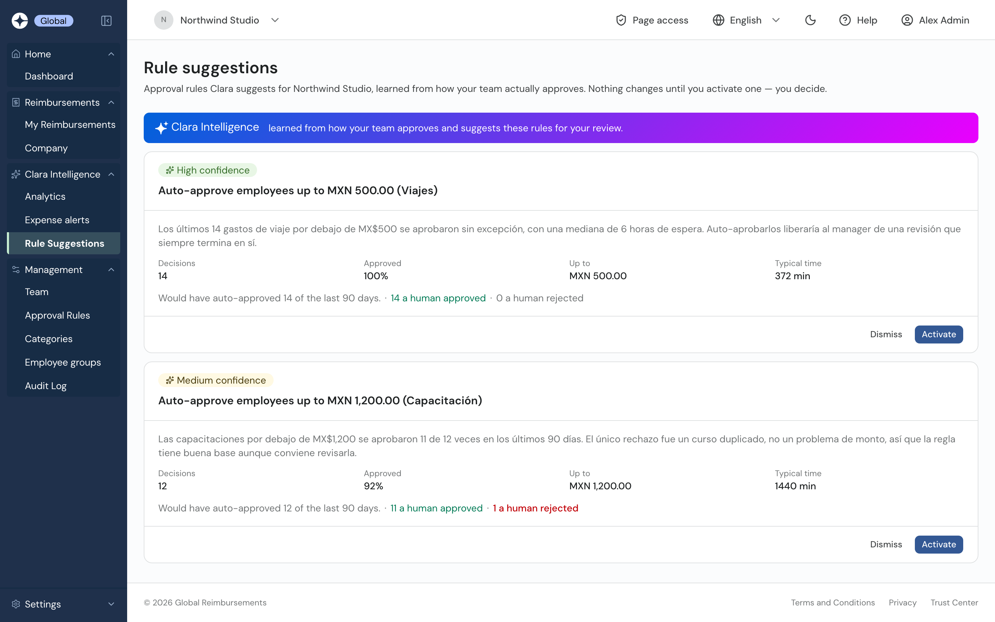
Task: Open the Audit Log
Action: pyautogui.click(x=64, y=386)
